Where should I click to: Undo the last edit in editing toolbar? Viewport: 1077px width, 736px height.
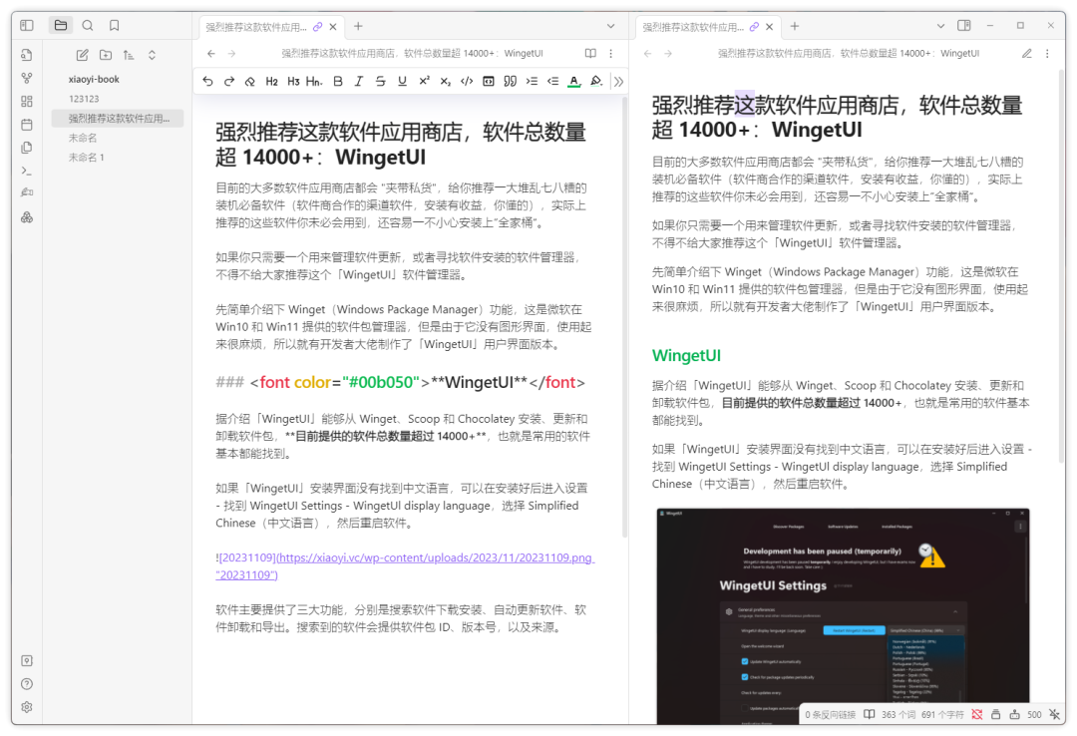point(207,81)
